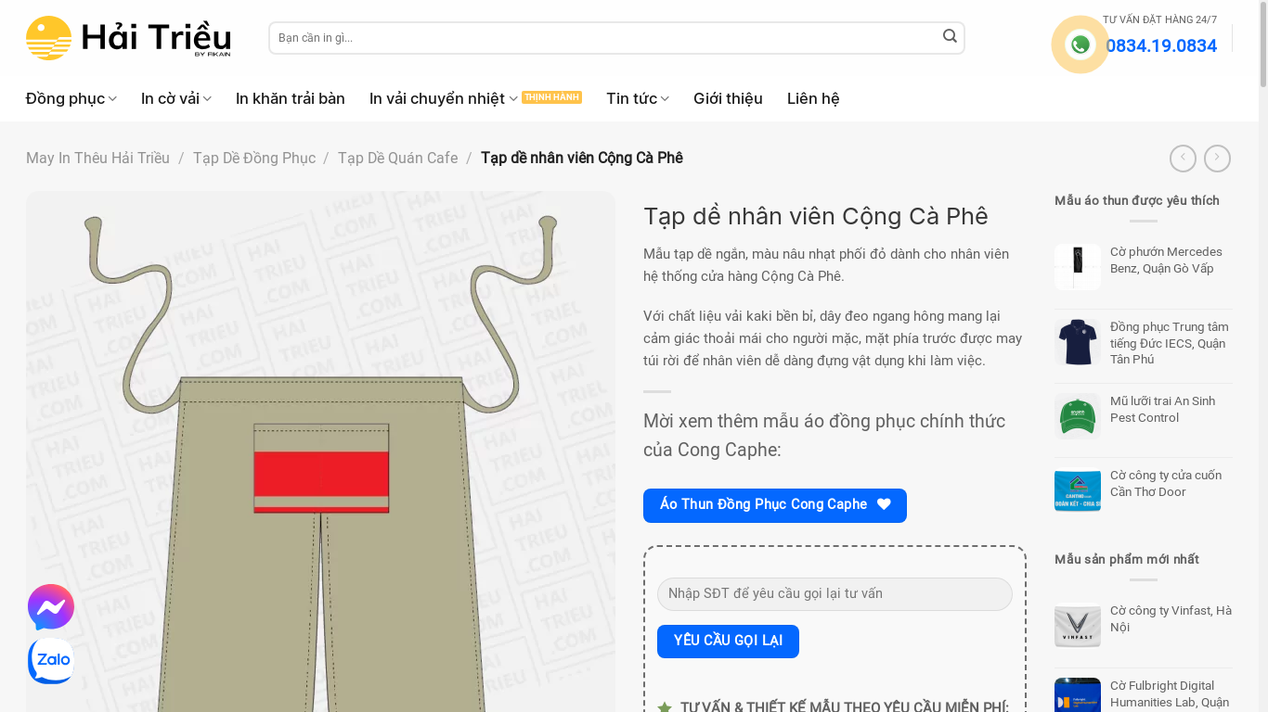Screen dimensions: 1268x712
Task: Open Cờ Cần Thơ Door thumbnail
Action: pyautogui.click(x=1078, y=490)
